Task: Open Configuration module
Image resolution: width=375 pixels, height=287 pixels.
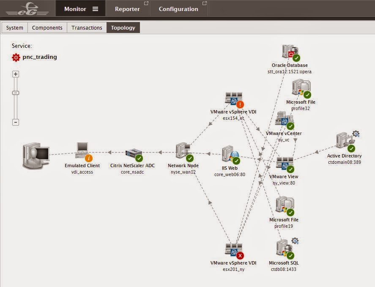Action: pos(178,9)
